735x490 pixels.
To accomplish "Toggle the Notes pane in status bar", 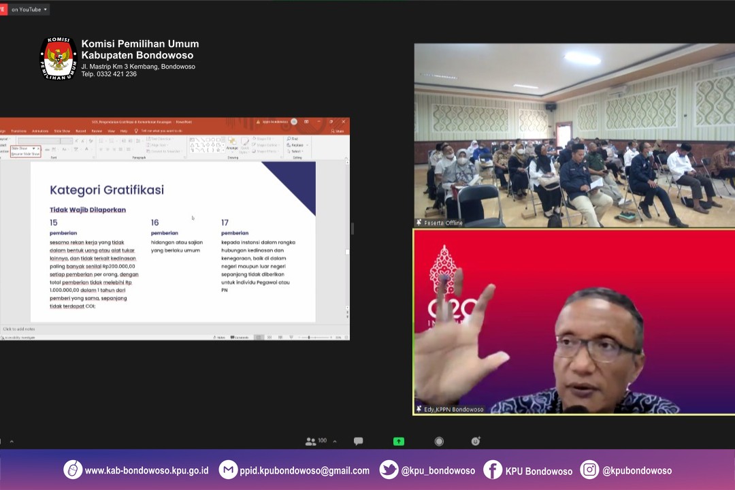I will 221,337.
